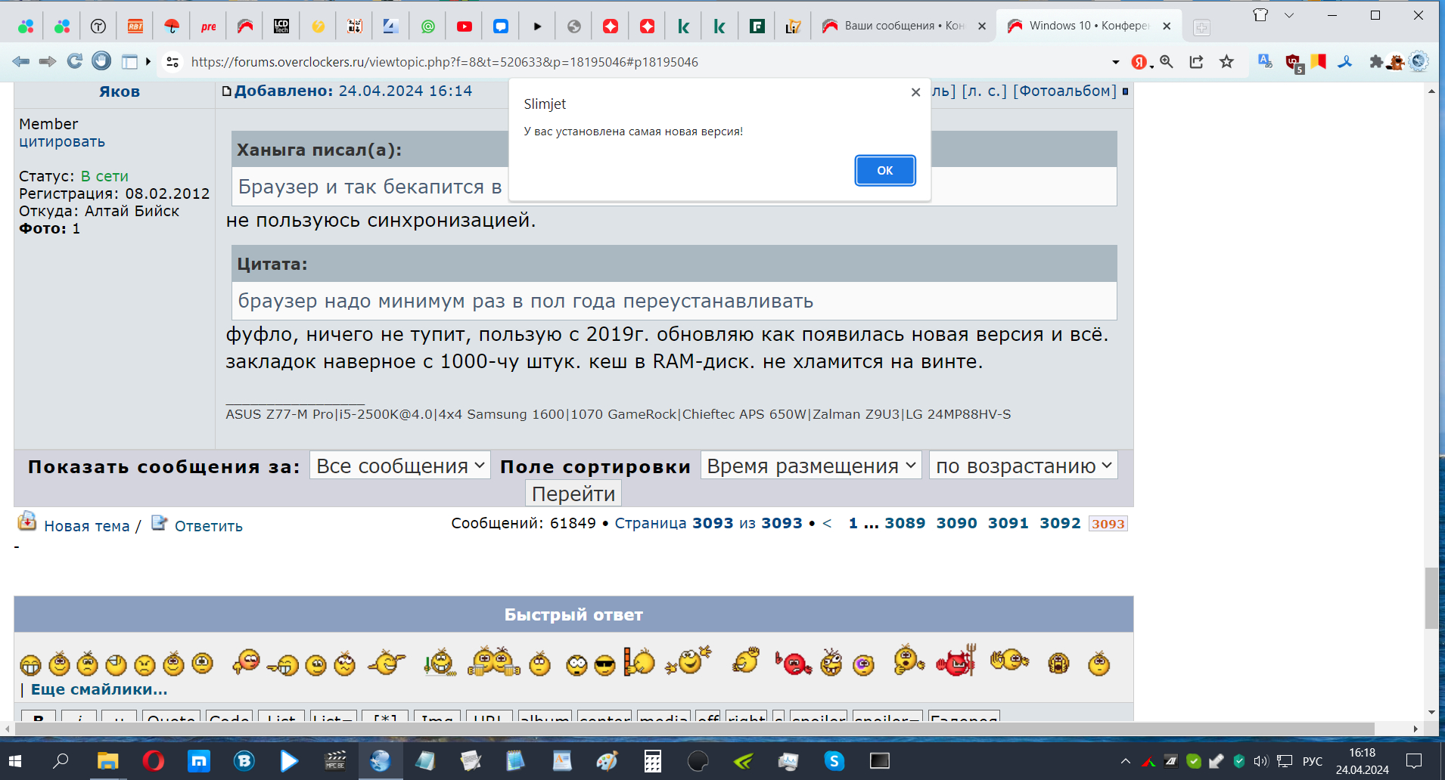This screenshot has height=780, width=1445.
Task: Close the 'Ваши сообщения' tab
Action: click(982, 26)
